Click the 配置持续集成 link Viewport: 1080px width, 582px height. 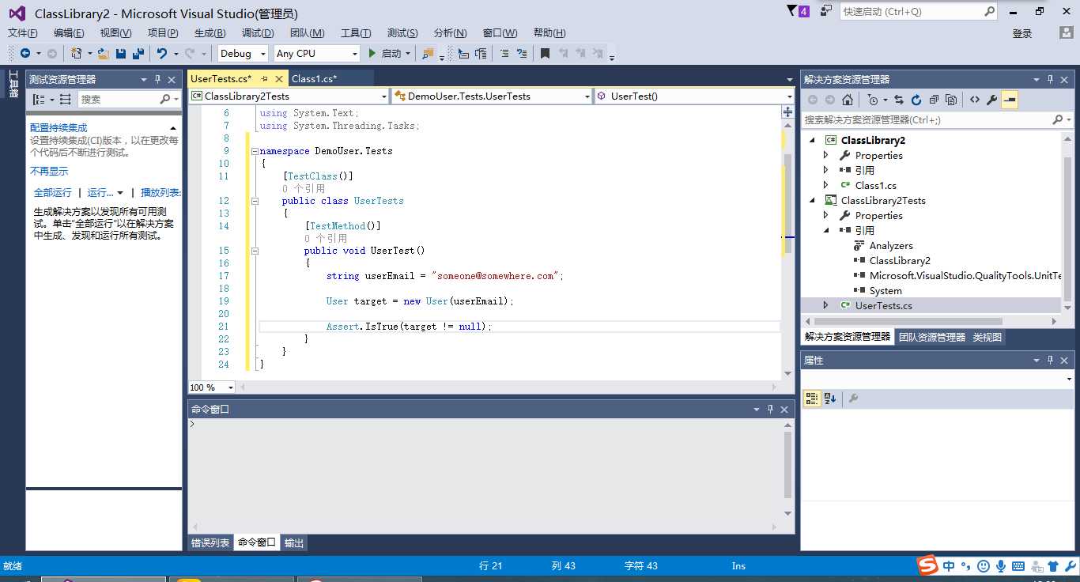[x=59, y=127]
